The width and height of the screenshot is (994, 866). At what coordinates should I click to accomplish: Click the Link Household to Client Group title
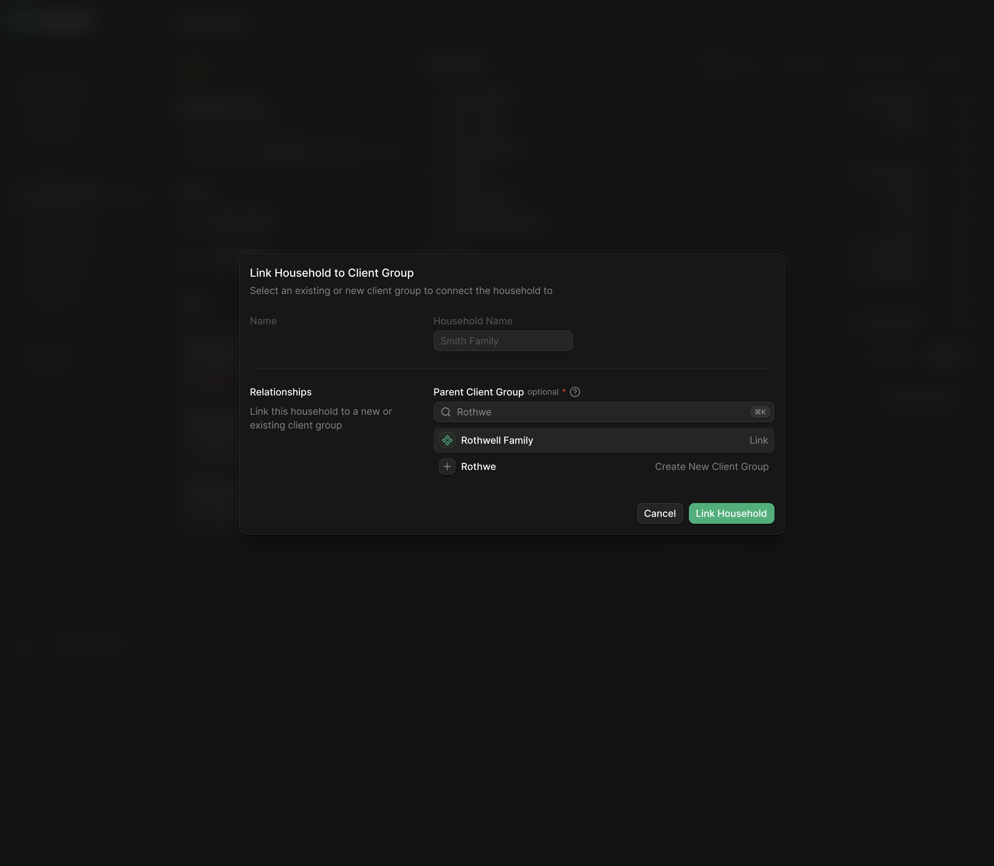coord(332,273)
